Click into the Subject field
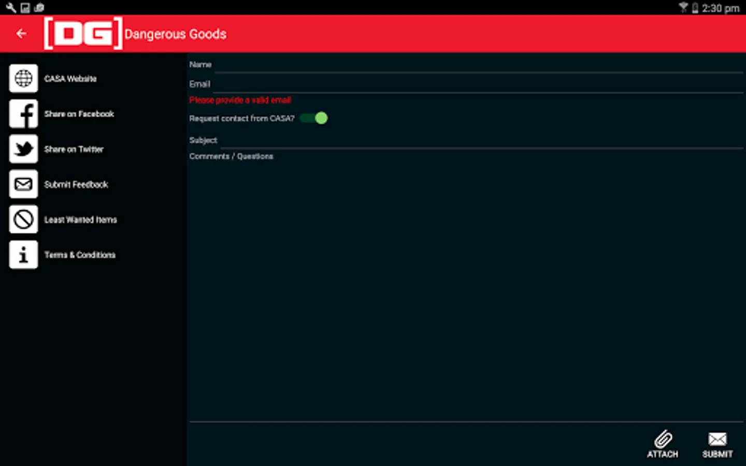The height and width of the screenshot is (466, 746). pyautogui.click(x=482, y=141)
